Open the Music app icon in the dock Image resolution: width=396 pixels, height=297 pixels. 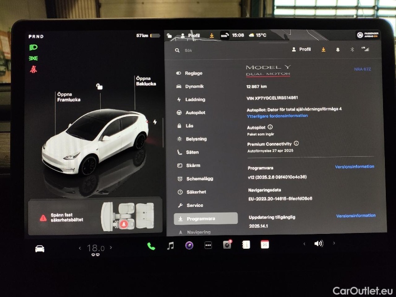pos(170,245)
